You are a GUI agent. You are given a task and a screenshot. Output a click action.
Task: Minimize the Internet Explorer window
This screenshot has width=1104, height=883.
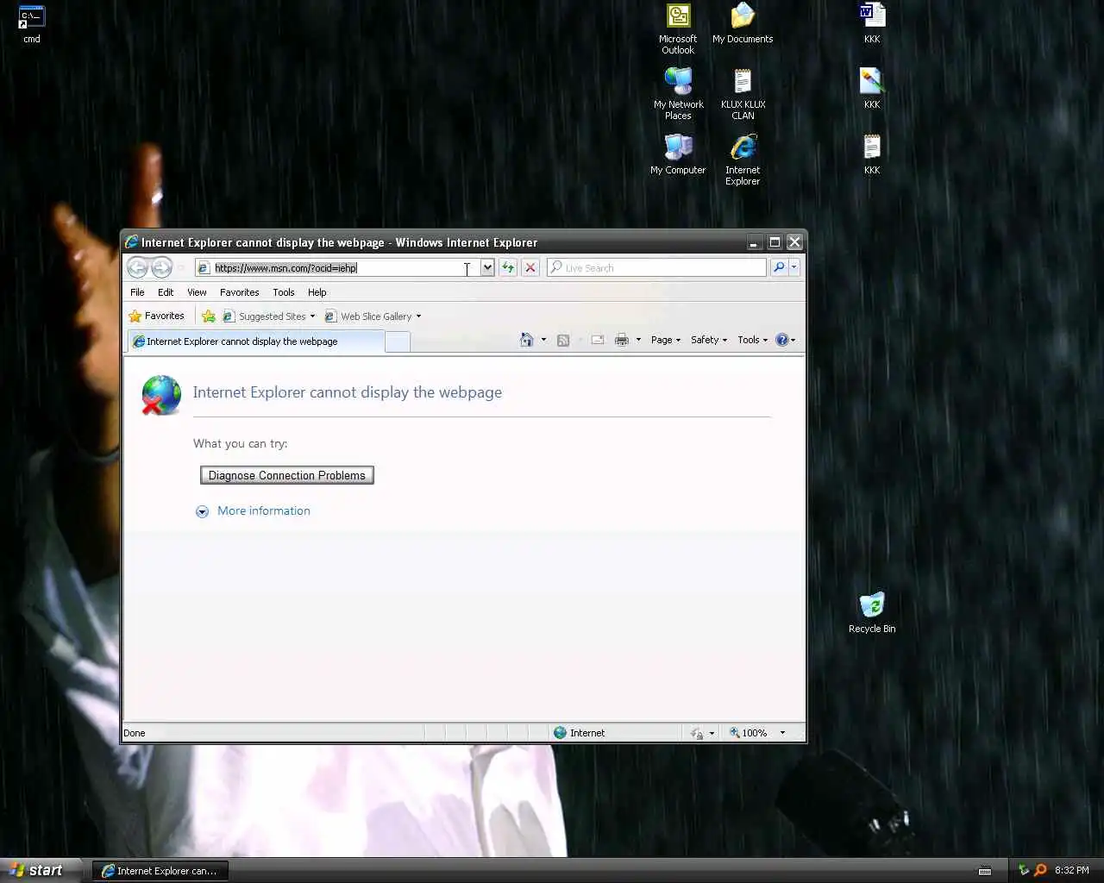click(x=754, y=242)
